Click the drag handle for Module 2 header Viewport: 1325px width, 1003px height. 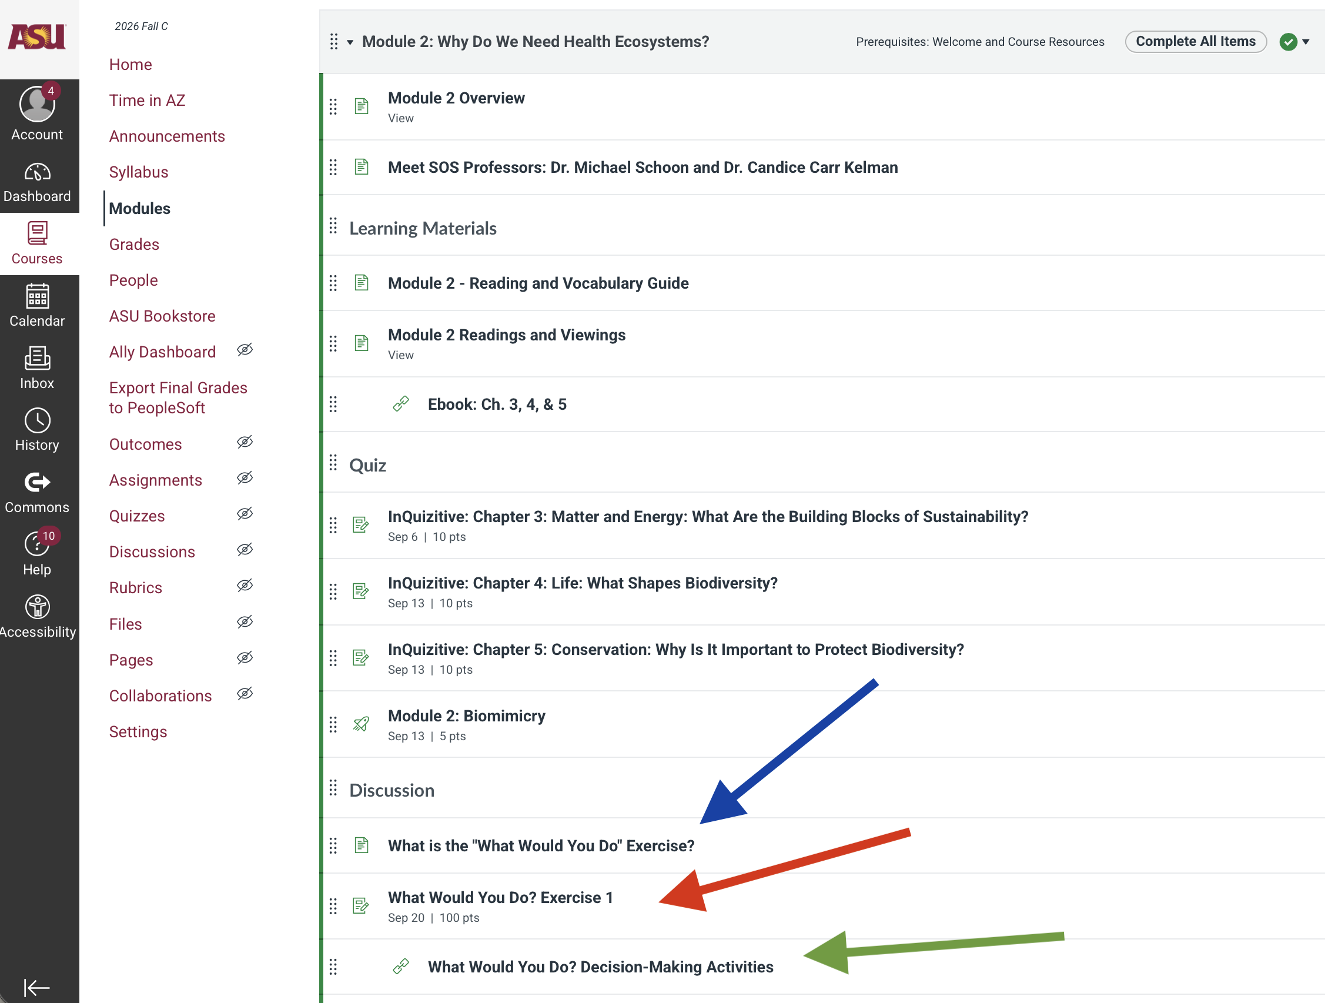[x=334, y=42]
